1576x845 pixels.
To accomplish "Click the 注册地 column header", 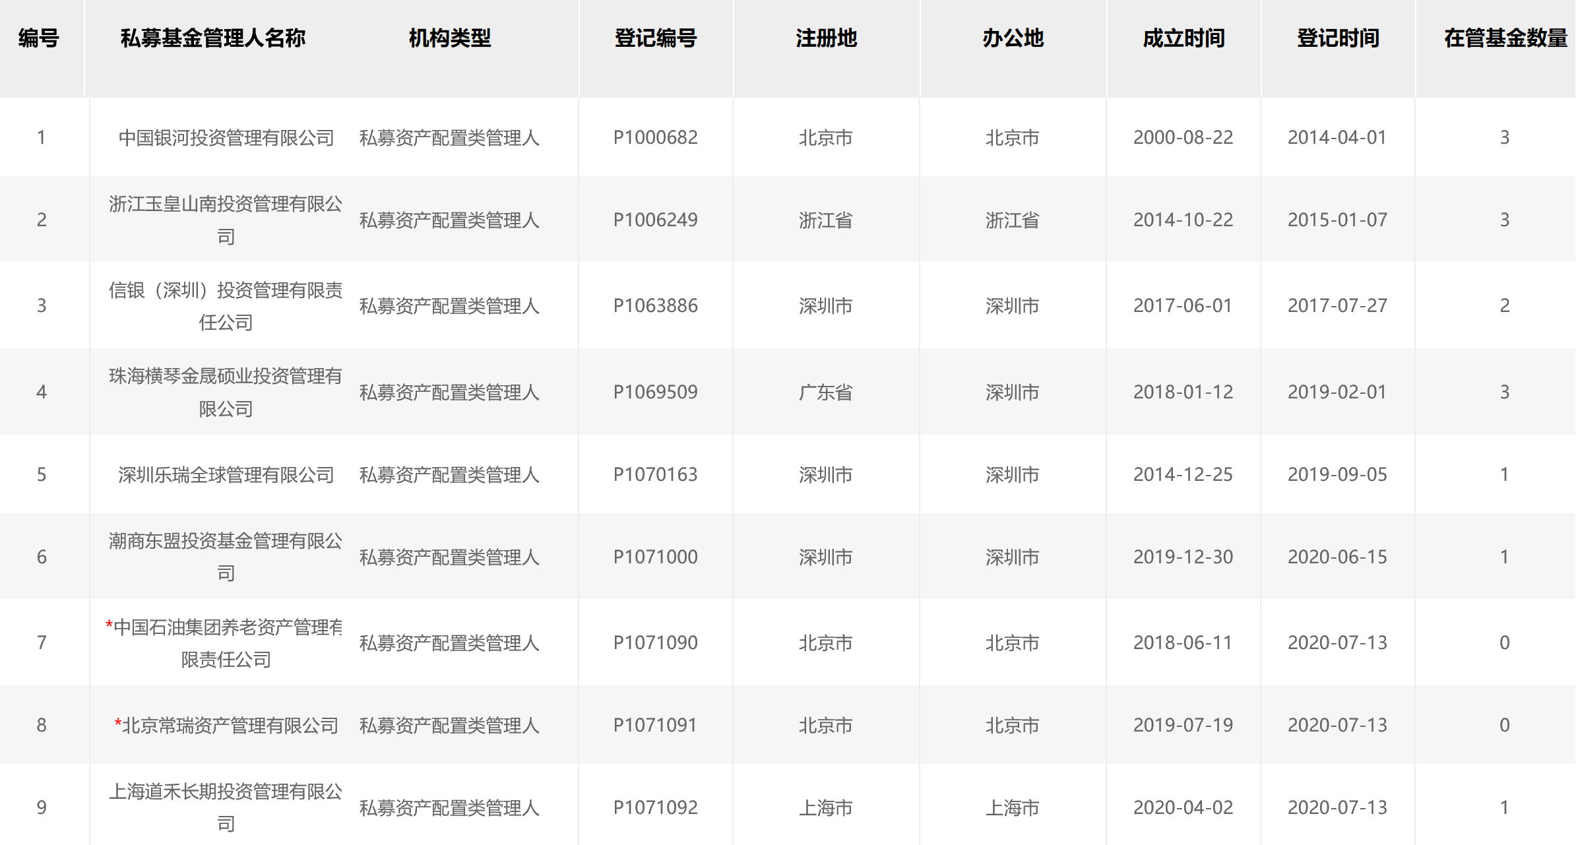I will point(826,38).
